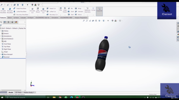Switch to the 3D Views bottom tab
This screenshot has width=179, height=100.
(18, 92)
